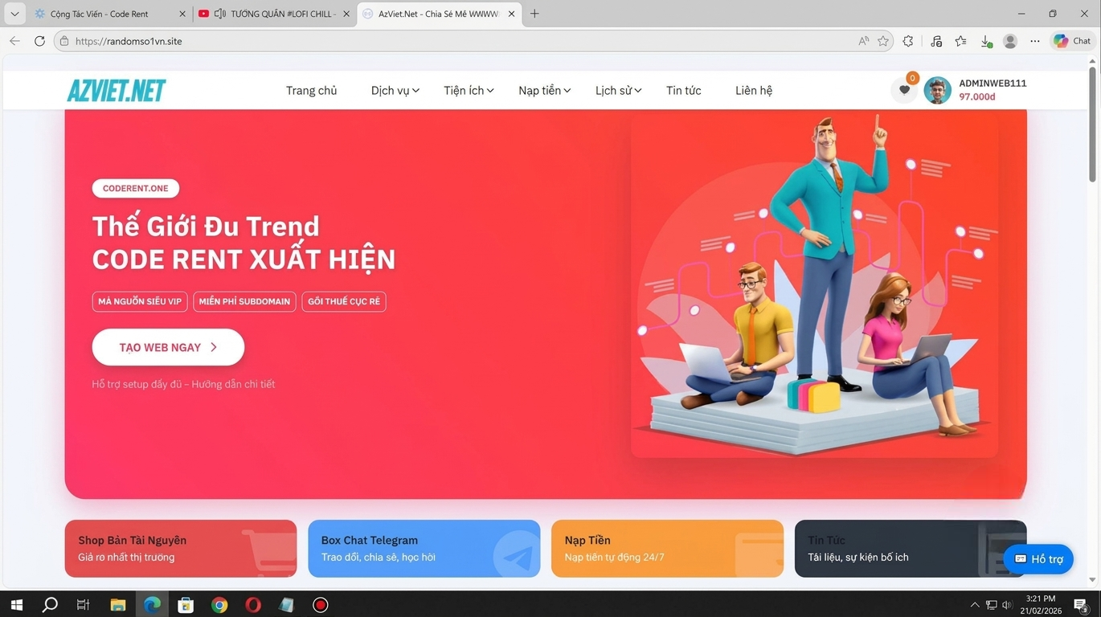Open Box Chat Telegram card
Screen dimensions: 1101x617
[424, 549]
